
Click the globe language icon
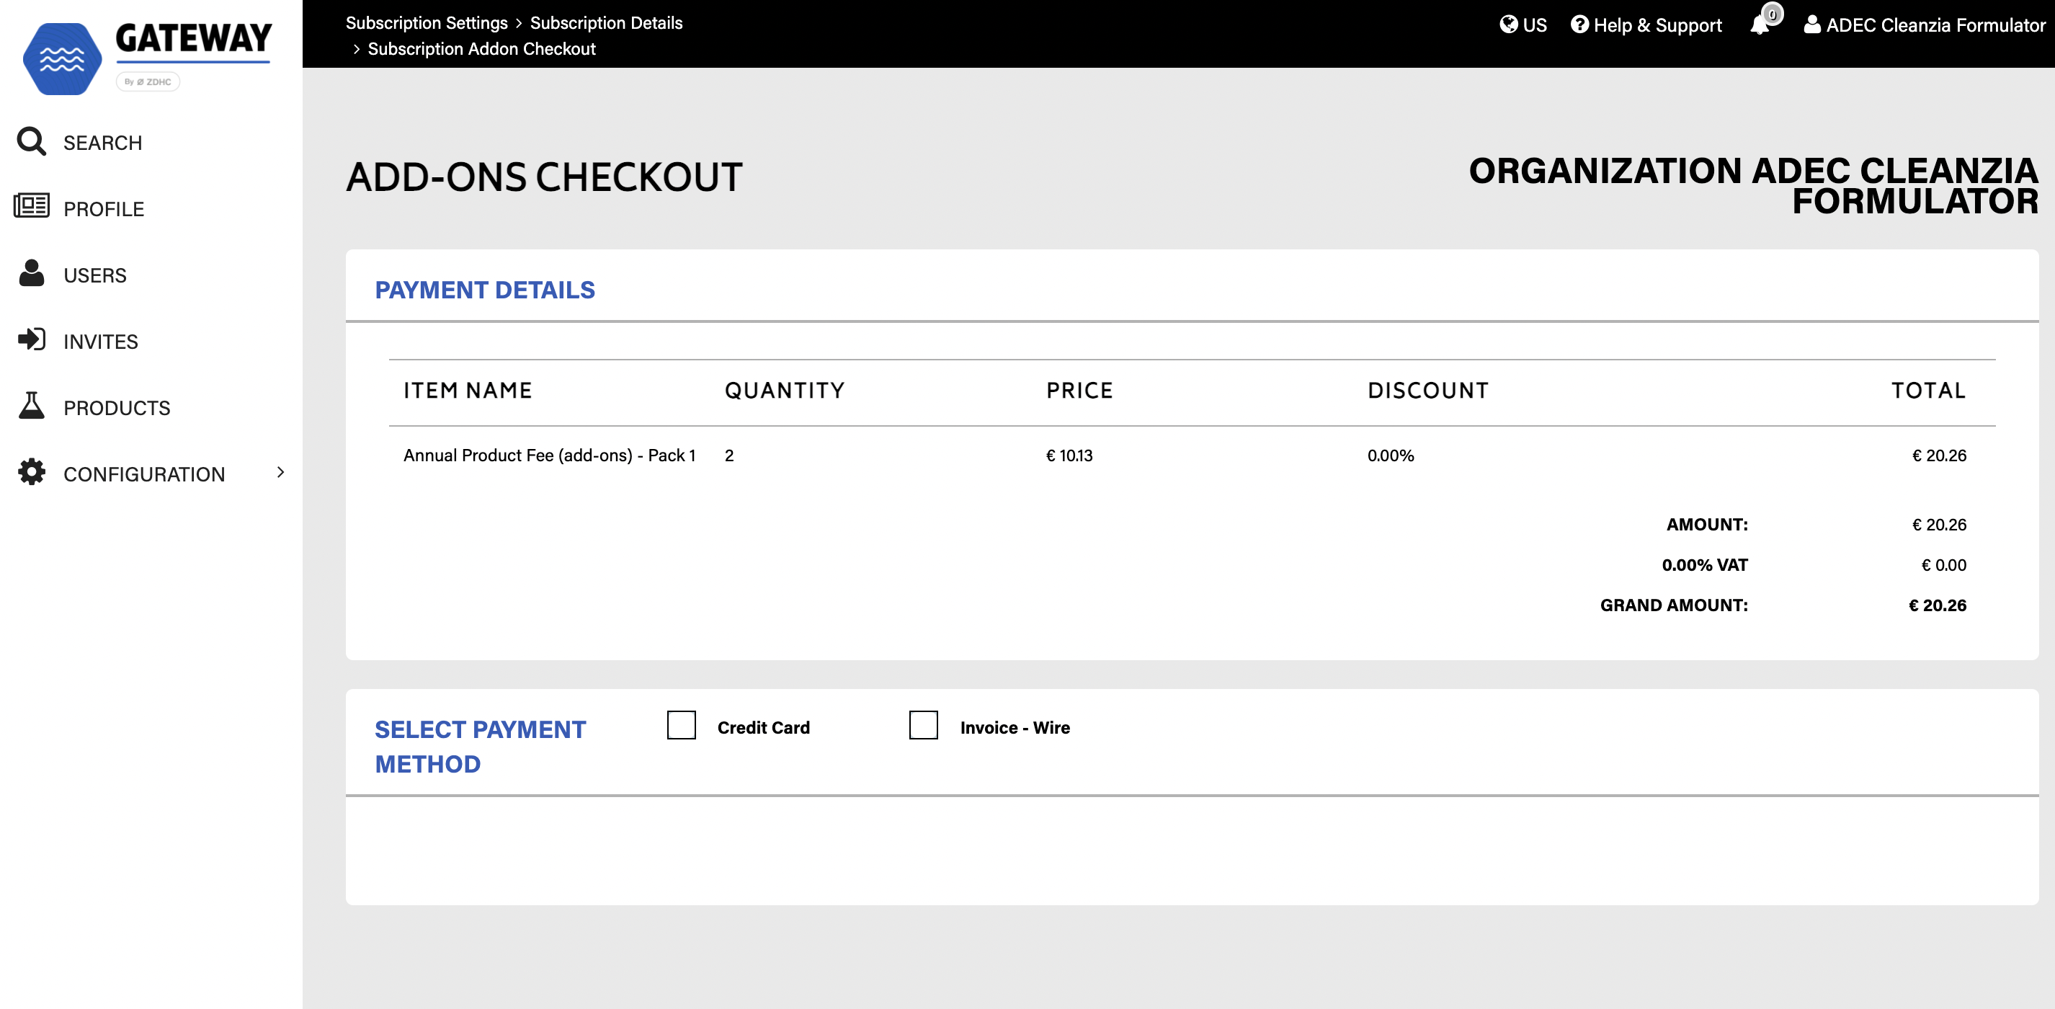click(x=1507, y=24)
